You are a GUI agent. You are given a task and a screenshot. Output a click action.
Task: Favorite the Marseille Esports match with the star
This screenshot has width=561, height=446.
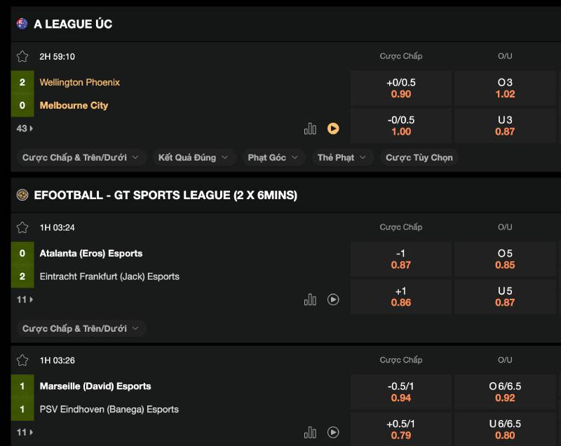point(22,360)
